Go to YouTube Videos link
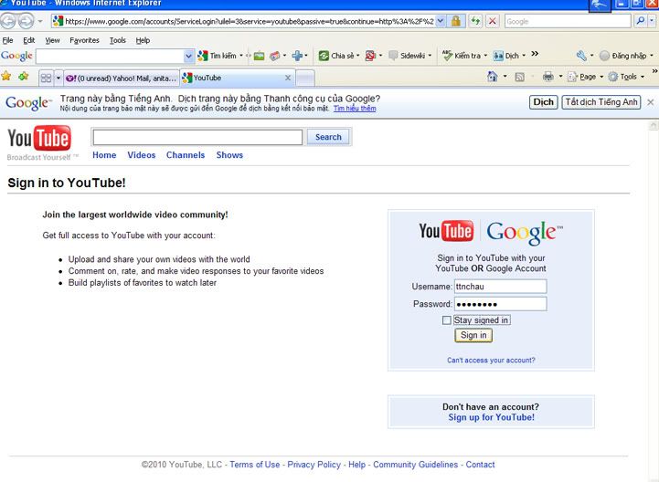This screenshot has width=659, height=482. click(x=142, y=155)
